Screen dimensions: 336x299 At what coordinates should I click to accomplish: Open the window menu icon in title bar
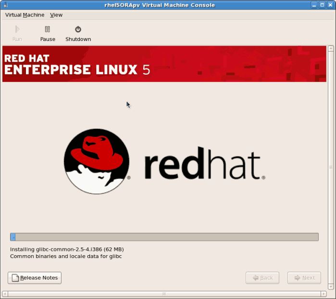[x=5, y=5]
